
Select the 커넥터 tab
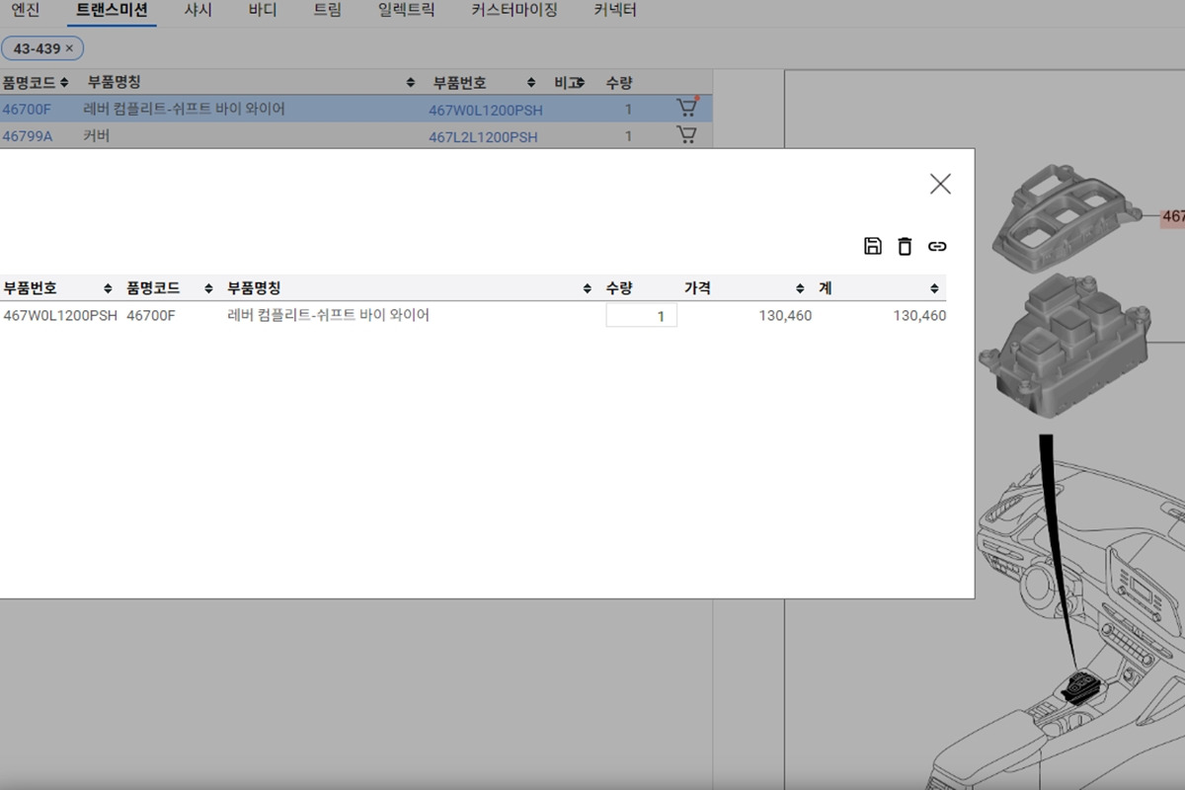[614, 10]
